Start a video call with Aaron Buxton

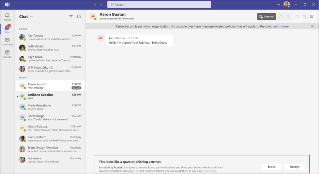click(281, 16)
